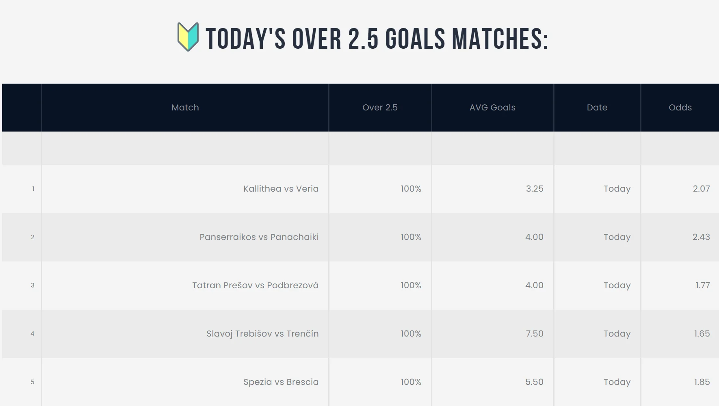Click the 1.65 odds for Trenčín match
Screen dimensions: 719x406
click(x=702, y=334)
